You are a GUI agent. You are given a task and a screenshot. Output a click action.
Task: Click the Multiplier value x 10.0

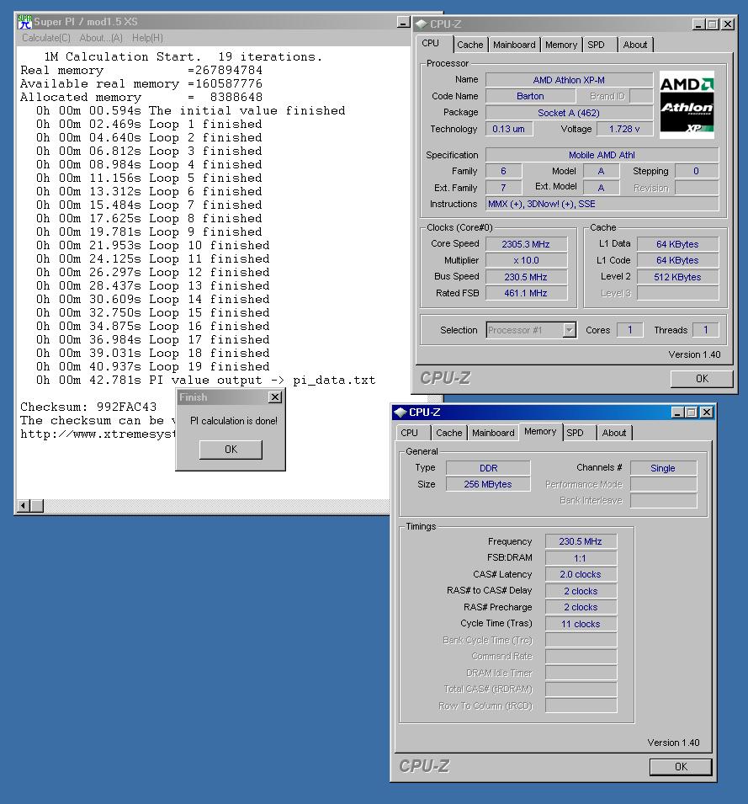(526, 260)
